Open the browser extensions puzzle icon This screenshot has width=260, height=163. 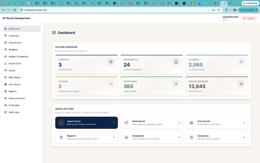226,10
